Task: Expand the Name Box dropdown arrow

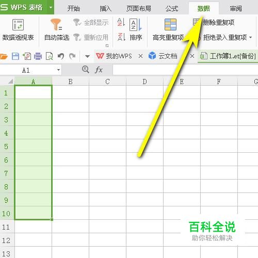Action: click(58, 70)
